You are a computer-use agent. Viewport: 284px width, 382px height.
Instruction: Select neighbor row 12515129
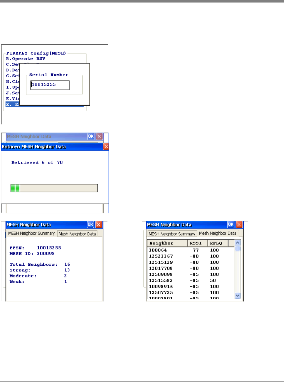click(x=191, y=262)
